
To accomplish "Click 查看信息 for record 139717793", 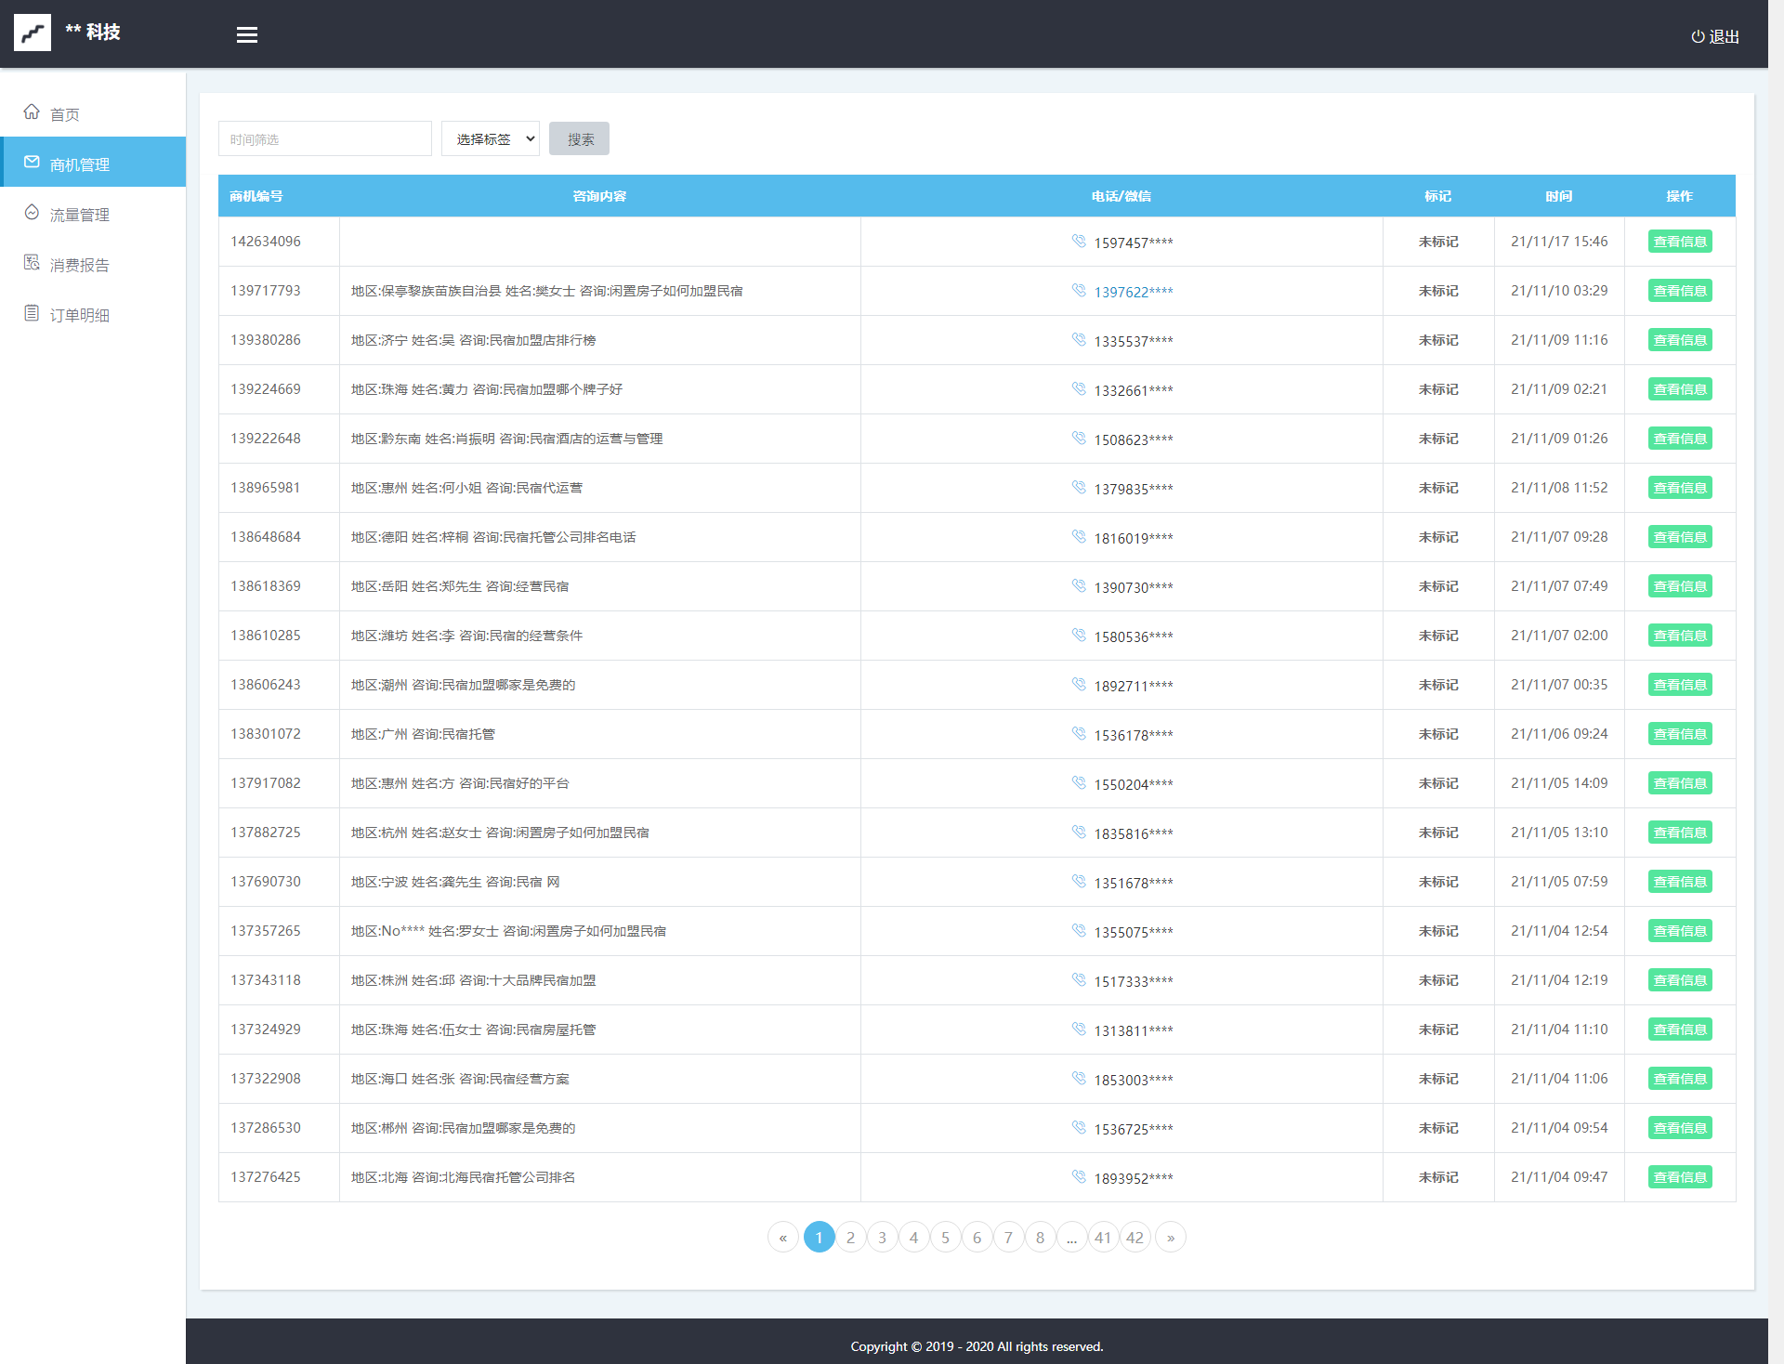I will 1680,291.
